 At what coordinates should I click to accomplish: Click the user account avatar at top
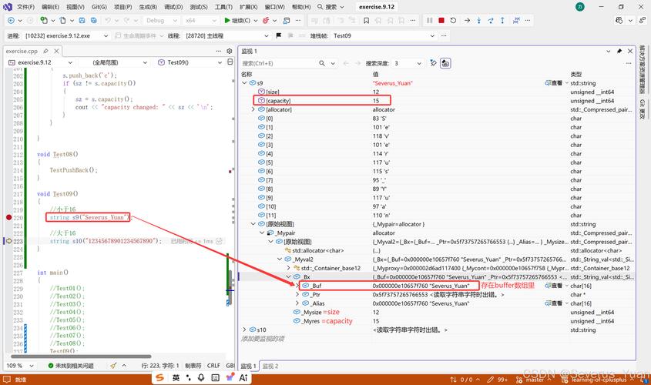[580, 7]
